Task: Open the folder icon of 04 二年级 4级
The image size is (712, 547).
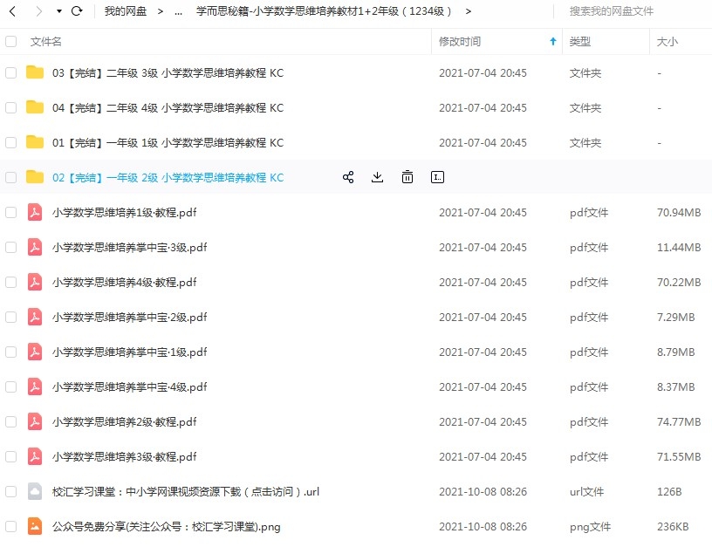Action: 35,107
